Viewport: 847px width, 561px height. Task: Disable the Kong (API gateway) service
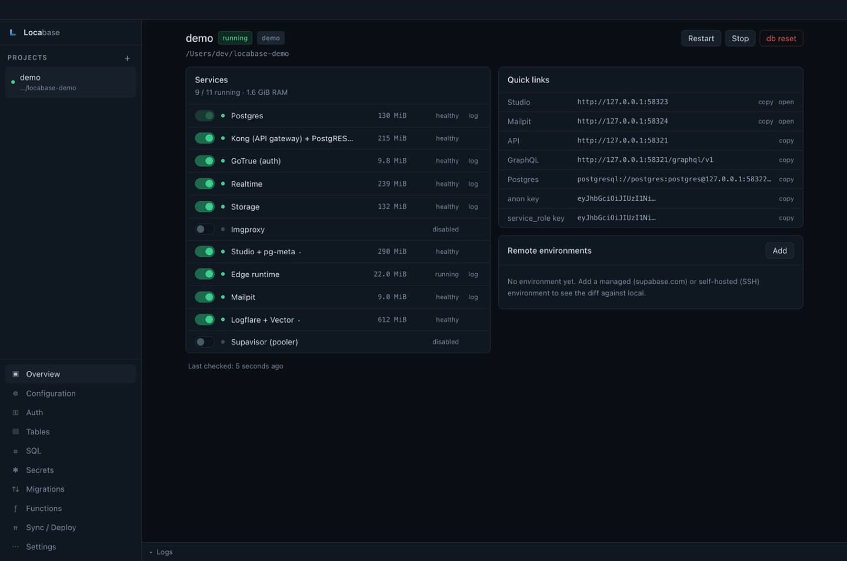(x=205, y=138)
